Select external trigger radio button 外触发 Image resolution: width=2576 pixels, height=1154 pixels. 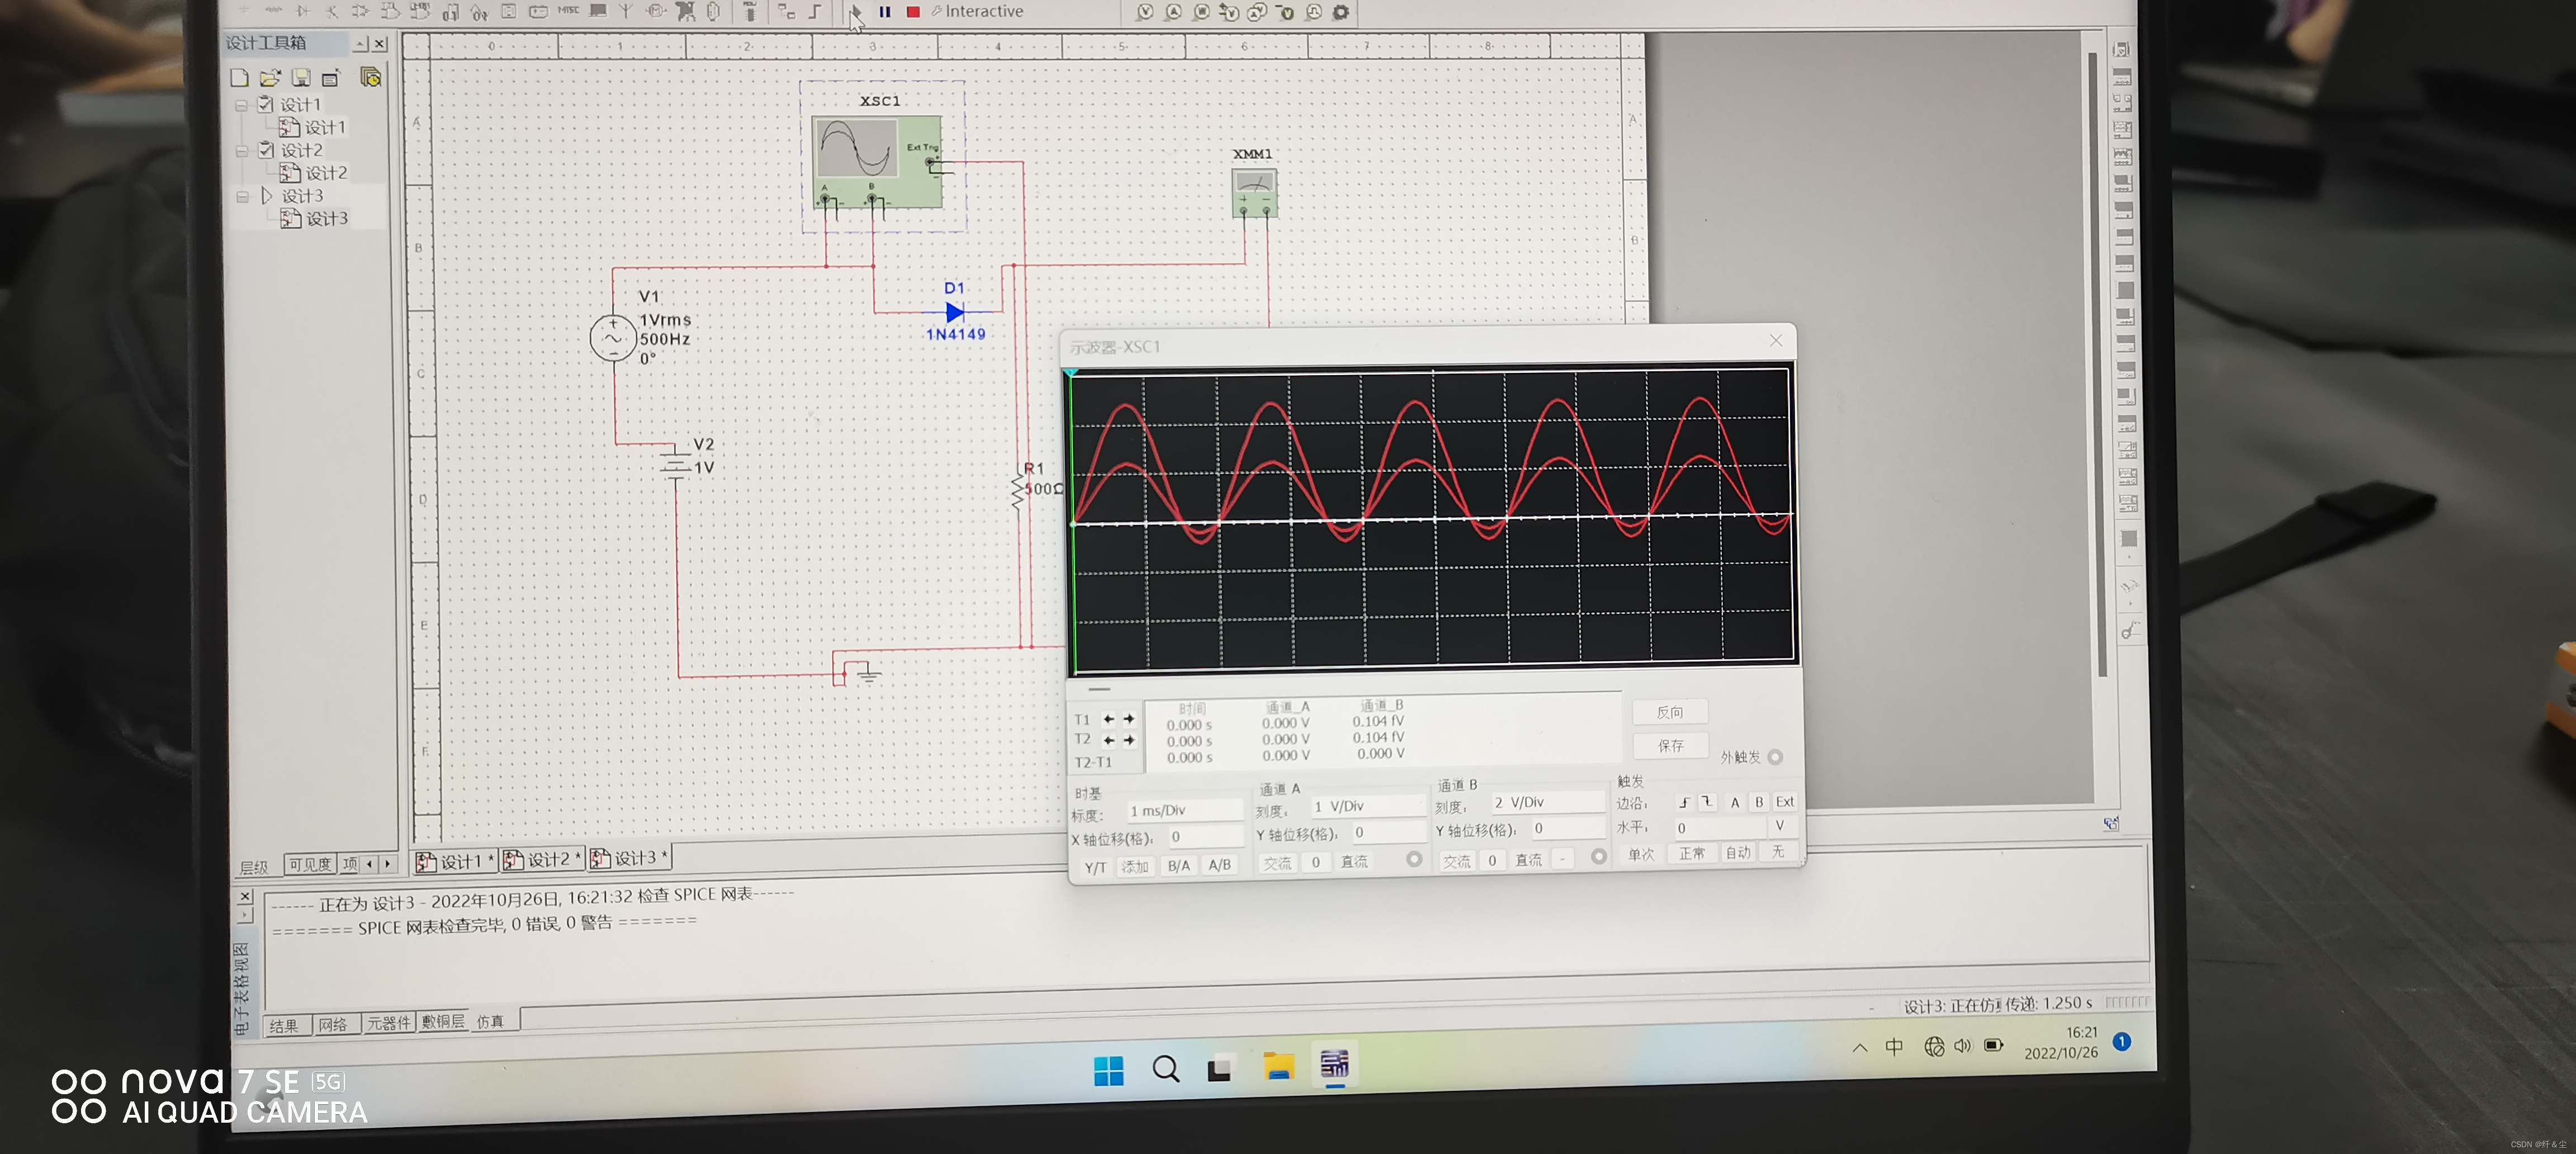coord(1775,757)
